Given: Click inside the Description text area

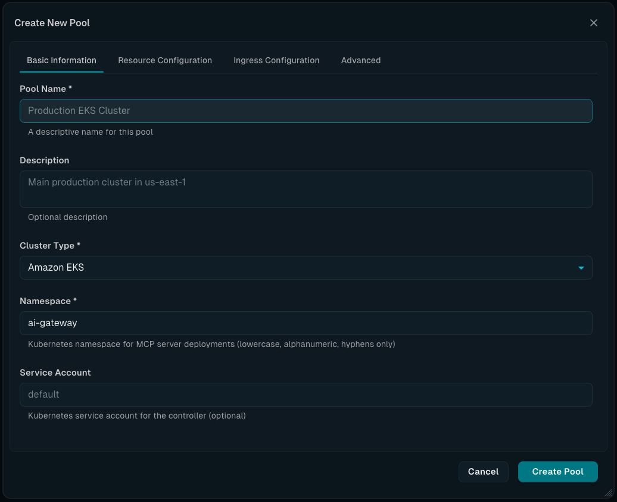Looking at the screenshot, I should pos(306,189).
